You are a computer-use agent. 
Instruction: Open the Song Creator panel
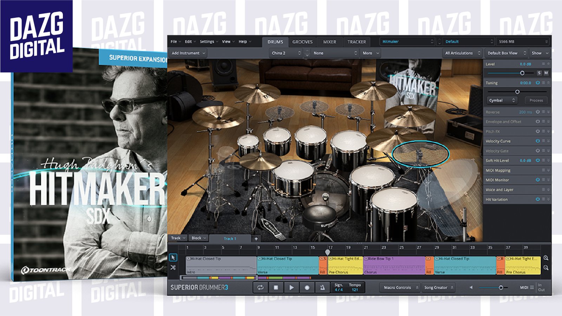438,288
